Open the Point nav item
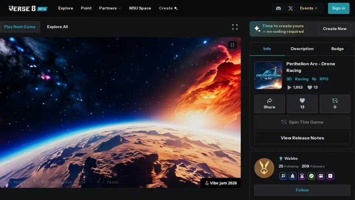The image size is (355, 200). point(86,8)
